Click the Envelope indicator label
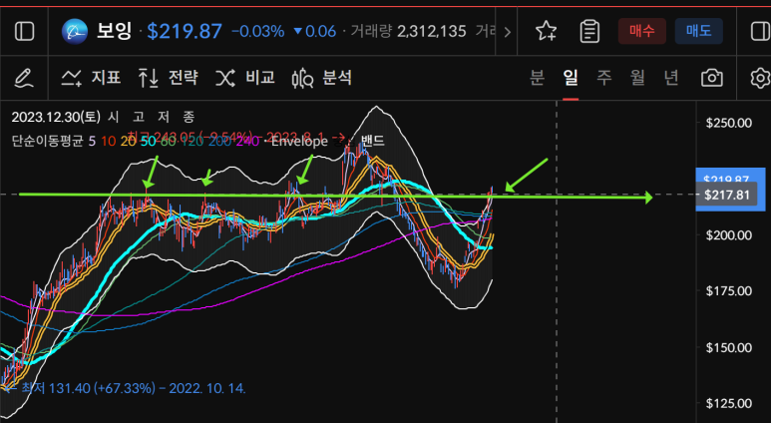 click(299, 141)
